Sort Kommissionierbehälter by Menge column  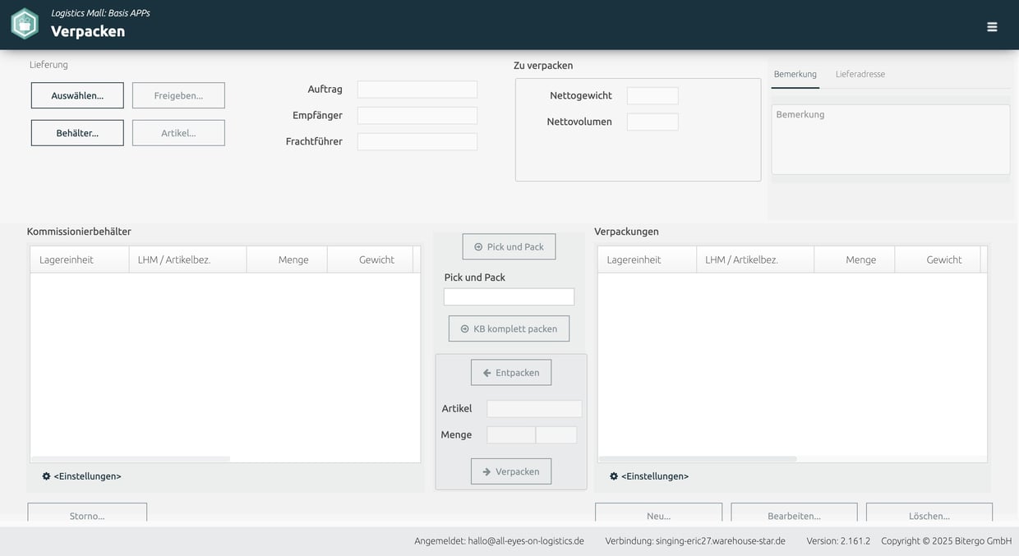287,260
